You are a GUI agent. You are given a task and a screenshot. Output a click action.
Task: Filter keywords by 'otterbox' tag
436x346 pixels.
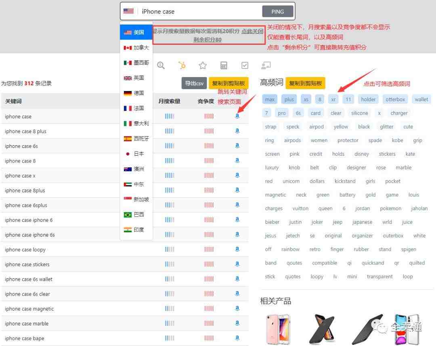[395, 100]
